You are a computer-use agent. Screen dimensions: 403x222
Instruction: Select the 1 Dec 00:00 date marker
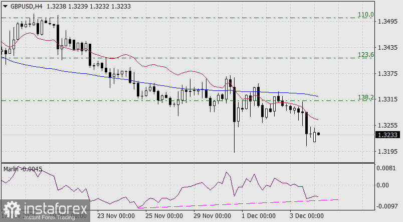click(x=258, y=216)
